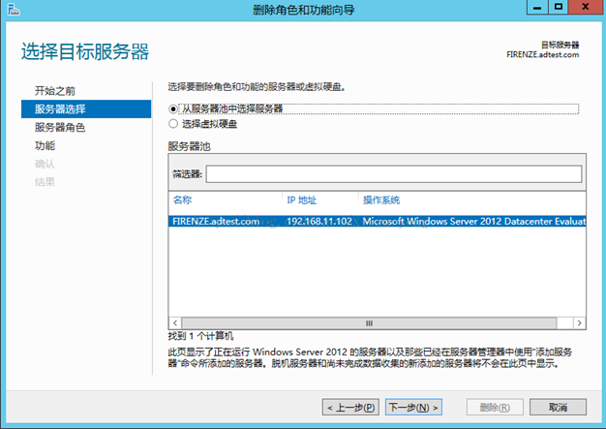Maximize the wizard window

click(x=559, y=8)
